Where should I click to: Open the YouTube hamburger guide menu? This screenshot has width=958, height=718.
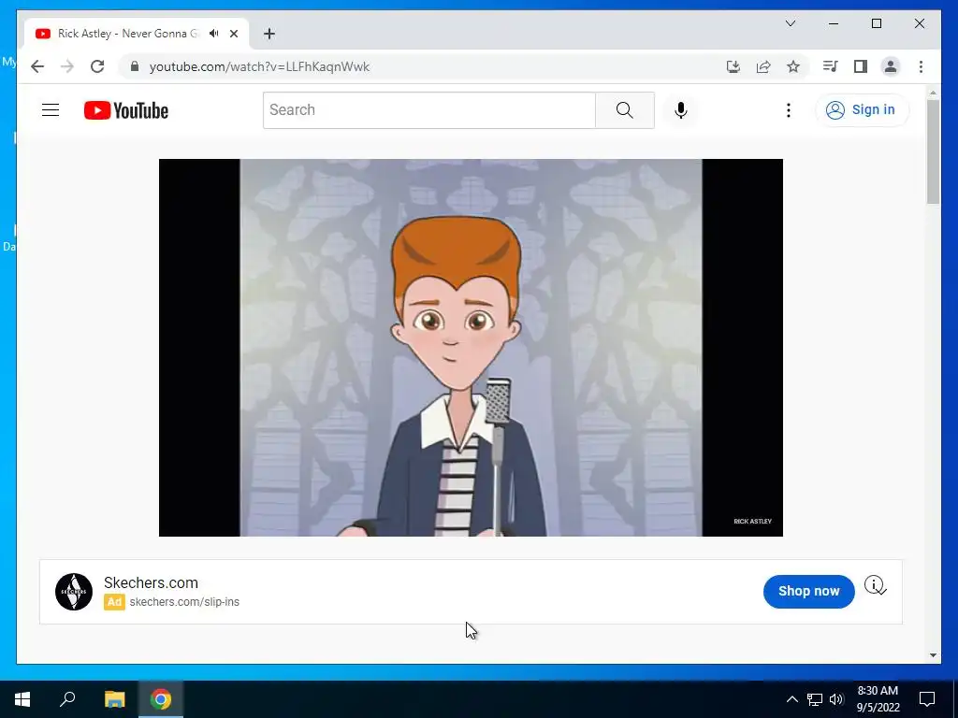(x=51, y=110)
